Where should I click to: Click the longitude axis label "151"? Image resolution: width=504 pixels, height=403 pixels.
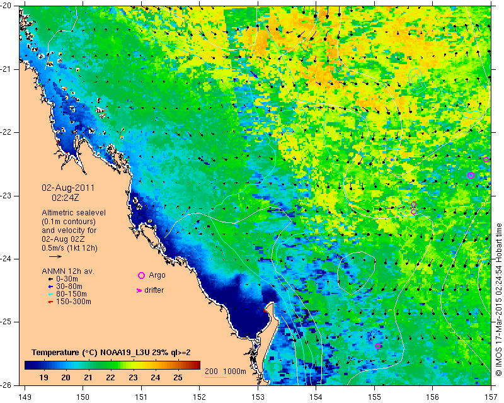pos(141,397)
